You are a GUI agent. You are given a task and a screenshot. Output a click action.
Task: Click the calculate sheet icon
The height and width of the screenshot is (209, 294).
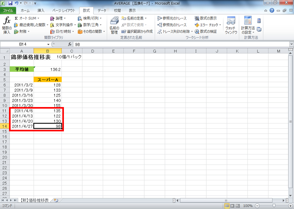click(259, 29)
